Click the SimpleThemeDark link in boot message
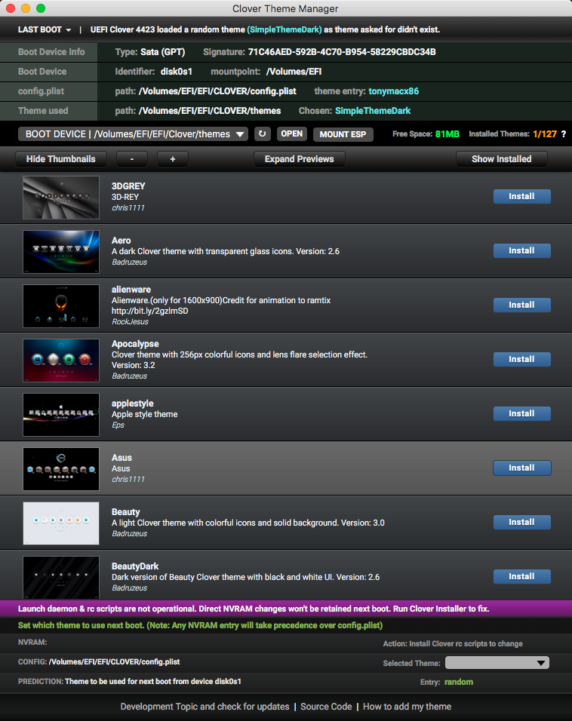572x721 pixels. click(x=284, y=29)
